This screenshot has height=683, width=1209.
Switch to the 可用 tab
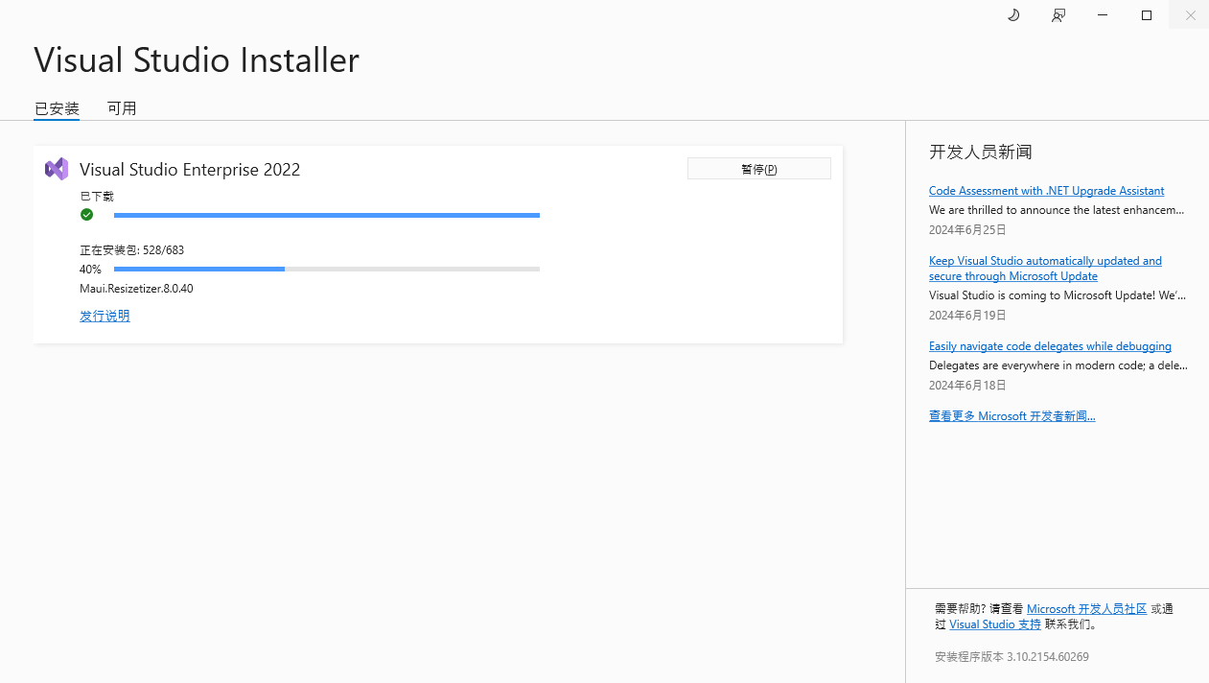pos(122,108)
